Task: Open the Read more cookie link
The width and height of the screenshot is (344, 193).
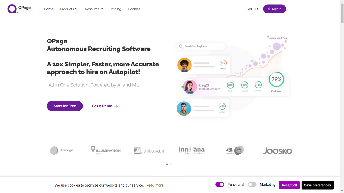Action: click(x=155, y=185)
